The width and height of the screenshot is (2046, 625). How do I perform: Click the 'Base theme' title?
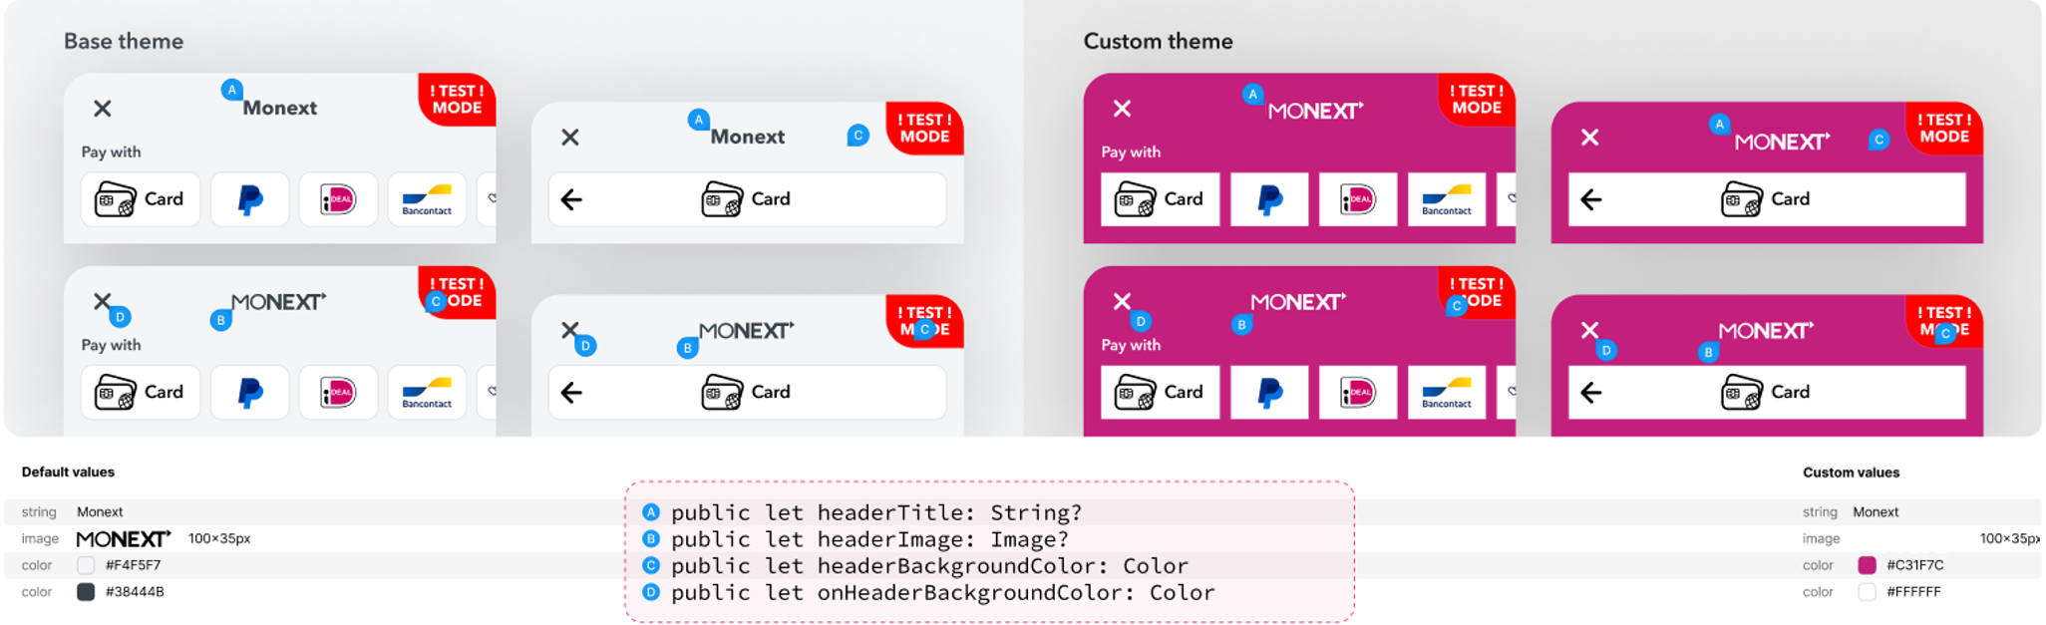[x=124, y=42]
